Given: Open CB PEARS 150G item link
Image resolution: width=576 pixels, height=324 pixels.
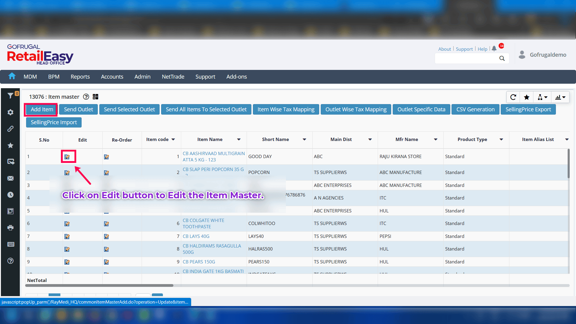Looking at the screenshot, I should (x=199, y=262).
